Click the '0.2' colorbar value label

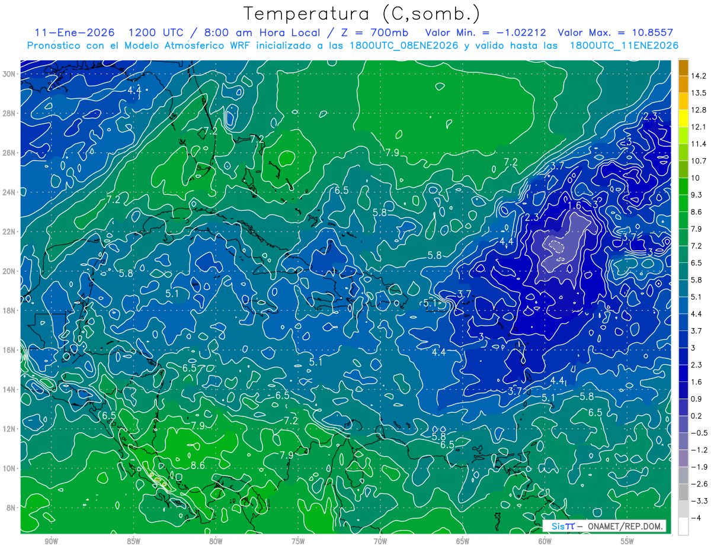[x=697, y=416]
